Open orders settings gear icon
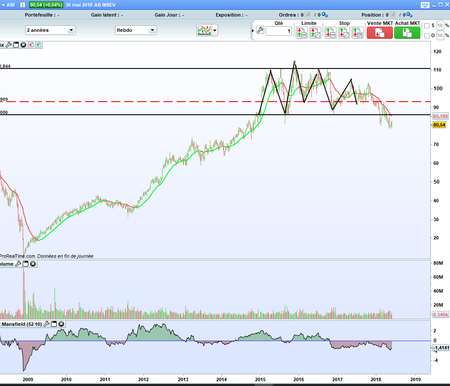This screenshot has height=386, width=450. pos(324,15)
